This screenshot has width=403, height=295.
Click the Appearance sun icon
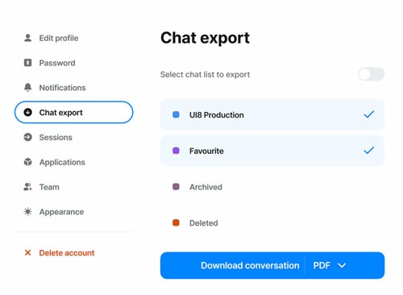[x=27, y=212]
